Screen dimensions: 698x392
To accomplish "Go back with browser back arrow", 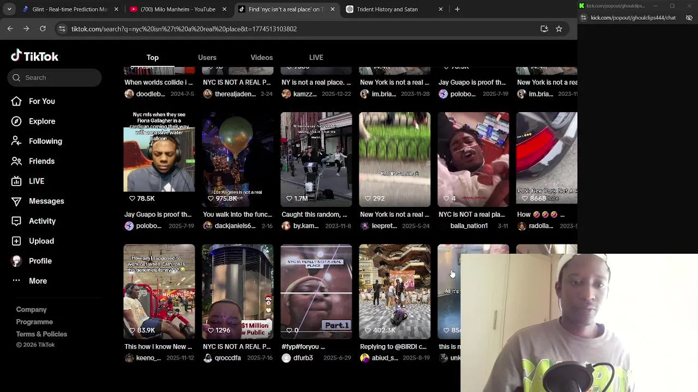I will pos(10,29).
